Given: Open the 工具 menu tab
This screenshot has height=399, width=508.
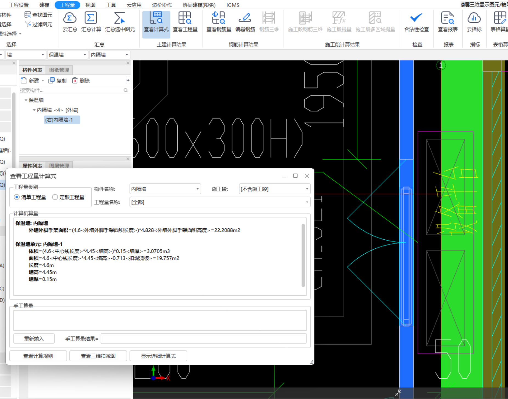Looking at the screenshot, I should (x=111, y=5).
